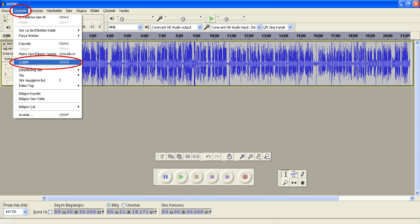
Task: Click the large green Play transport button
Action: tap(181, 176)
